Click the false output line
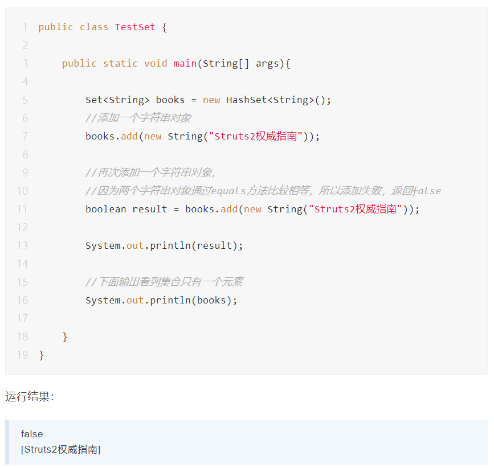The height and width of the screenshot is (468, 494). pos(32,434)
